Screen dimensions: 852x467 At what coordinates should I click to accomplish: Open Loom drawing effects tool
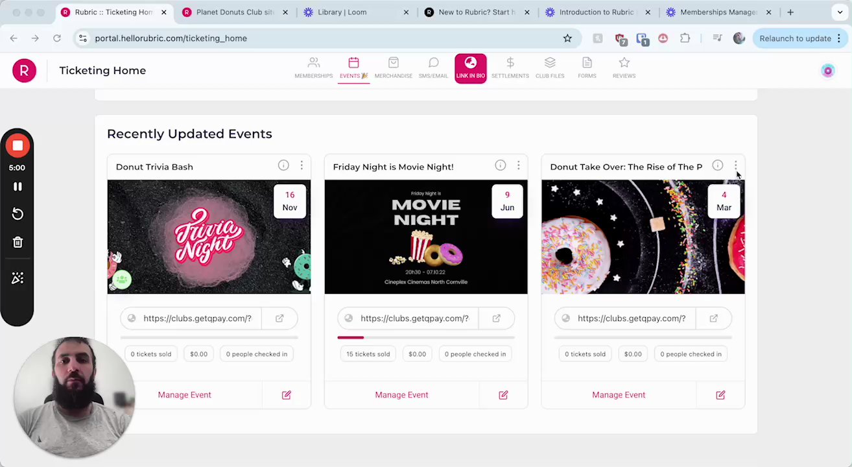point(18,278)
